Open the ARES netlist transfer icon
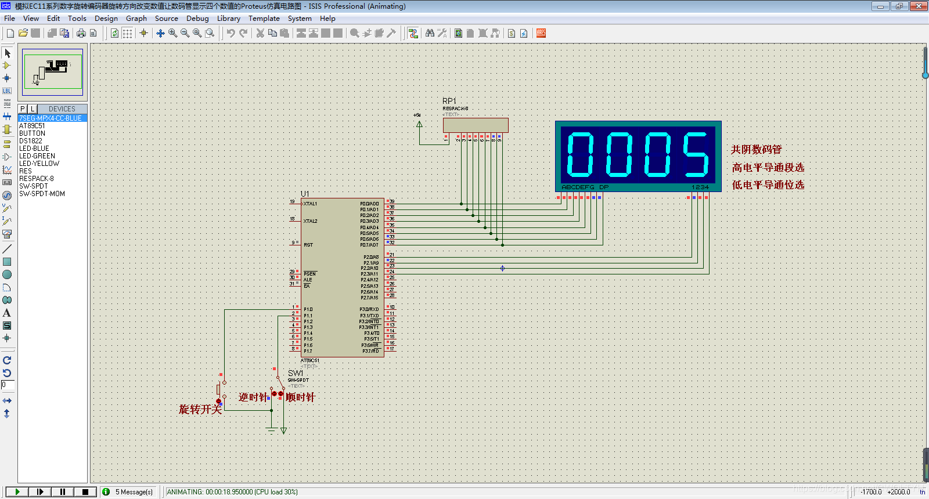Image resolution: width=929 pixels, height=499 pixels. [541, 33]
